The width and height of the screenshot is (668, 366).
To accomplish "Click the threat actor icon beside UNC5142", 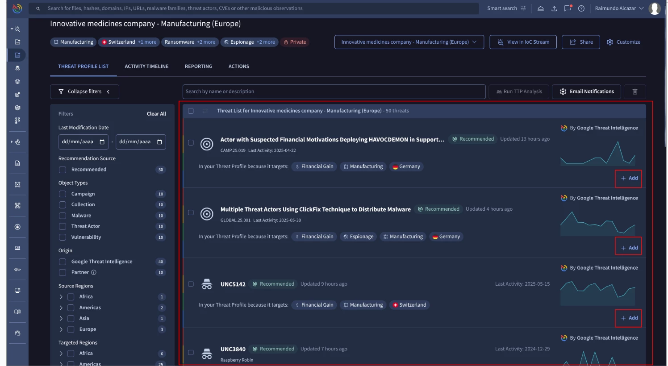I will (x=207, y=284).
